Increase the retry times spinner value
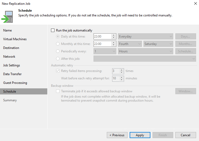Viewport: 199px width, 141px height. point(122,70)
